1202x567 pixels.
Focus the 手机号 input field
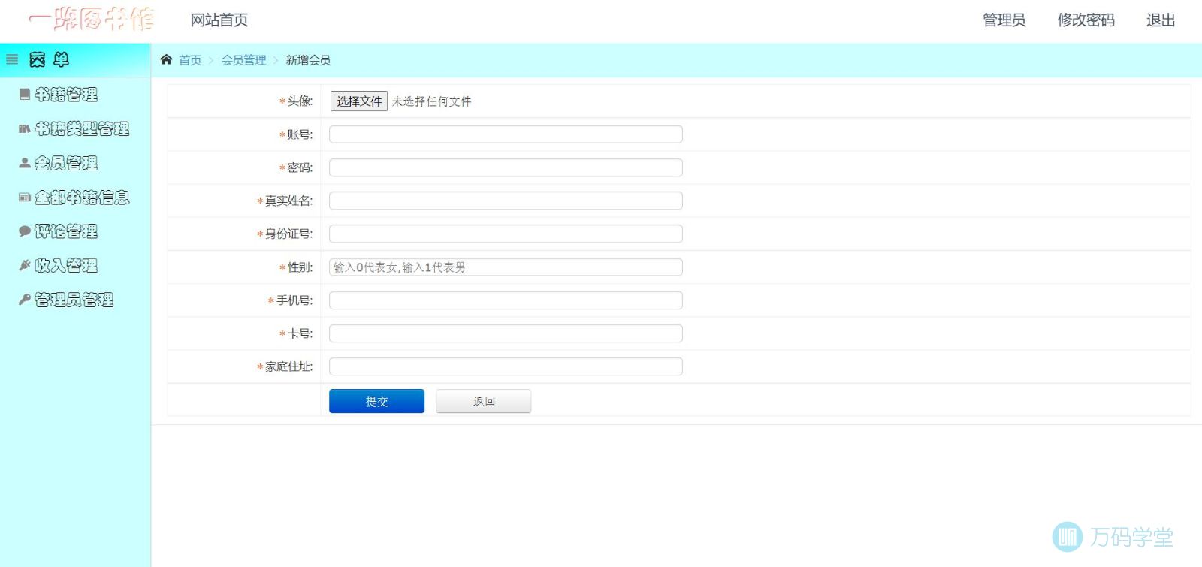(506, 300)
